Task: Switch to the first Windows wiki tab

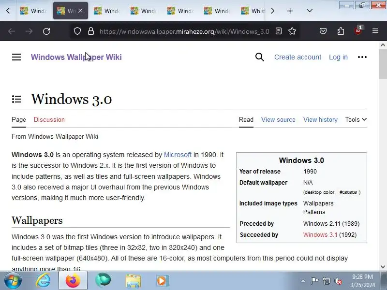Action: 33,11
